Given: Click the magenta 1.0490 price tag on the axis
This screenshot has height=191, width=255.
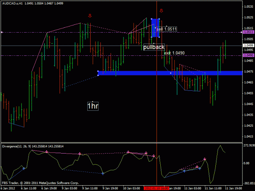Looking at the screenshot, I should (248, 55).
